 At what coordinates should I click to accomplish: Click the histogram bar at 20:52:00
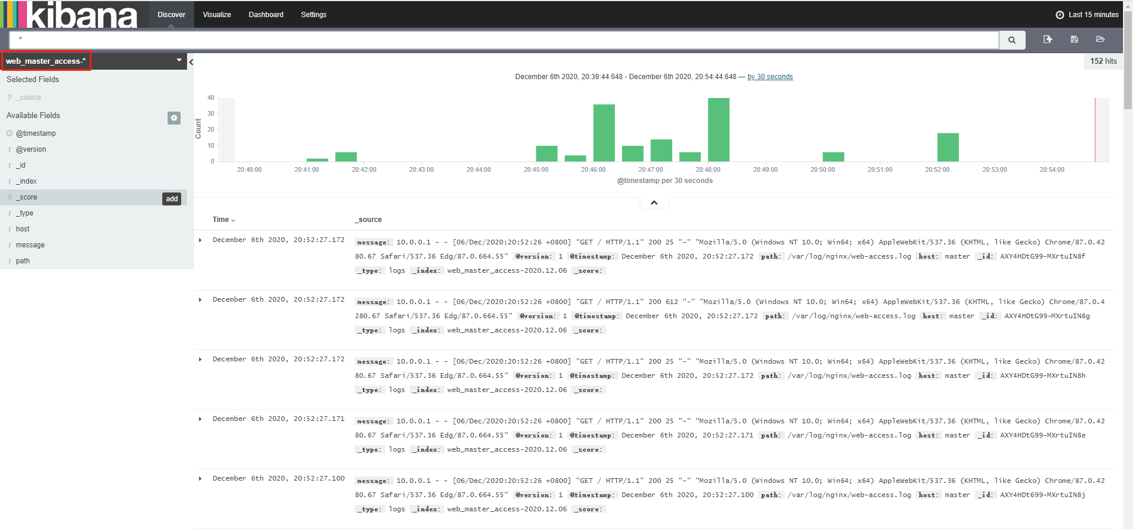948,148
